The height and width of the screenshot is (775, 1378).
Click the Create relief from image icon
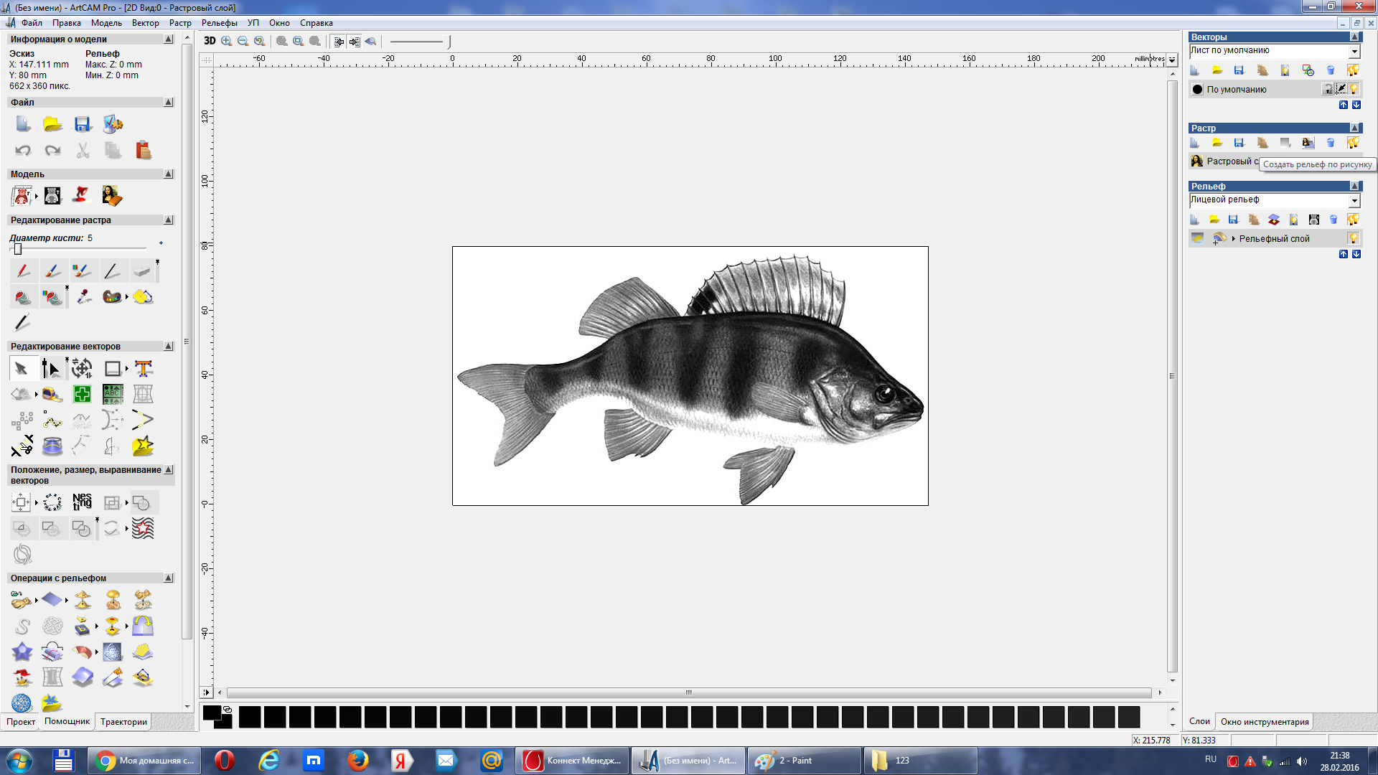[x=1308, y=143]
